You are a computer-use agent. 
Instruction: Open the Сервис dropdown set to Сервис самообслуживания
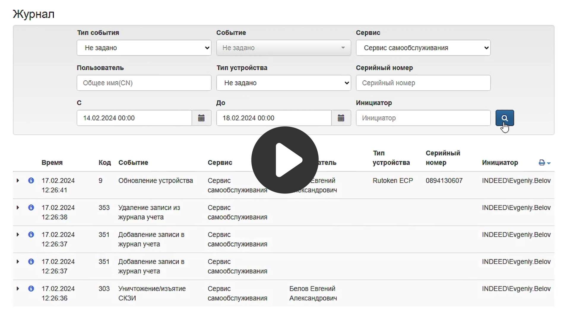[x=423, y=48]
